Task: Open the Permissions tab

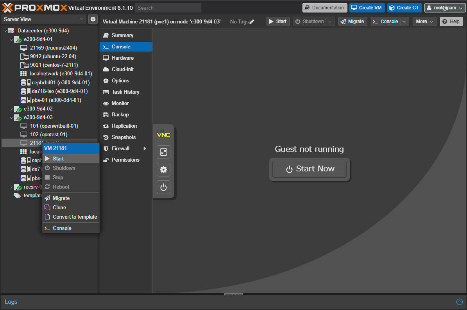Action: coord(126,160)
